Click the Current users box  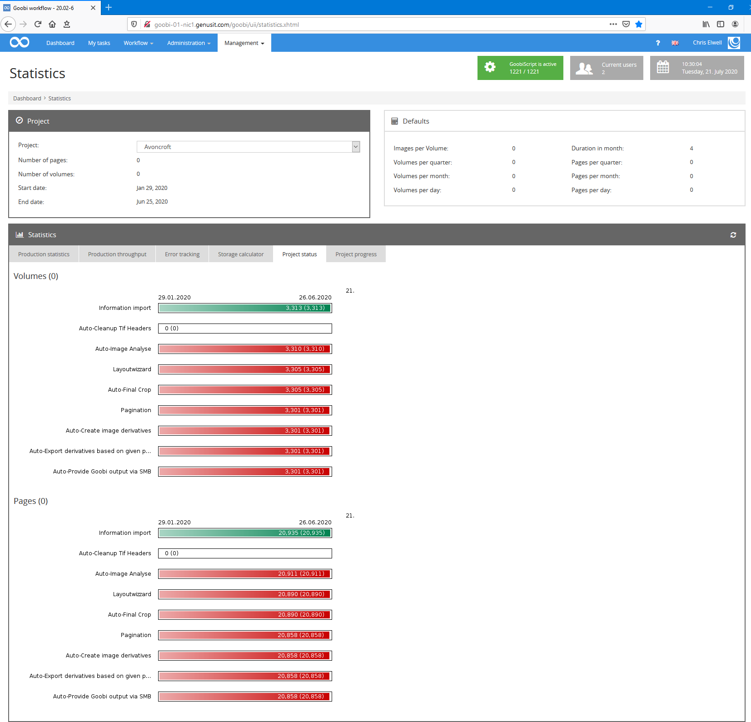[607, 68]
